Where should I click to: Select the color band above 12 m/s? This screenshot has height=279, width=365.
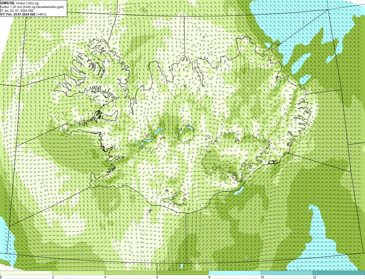[339, 273]
